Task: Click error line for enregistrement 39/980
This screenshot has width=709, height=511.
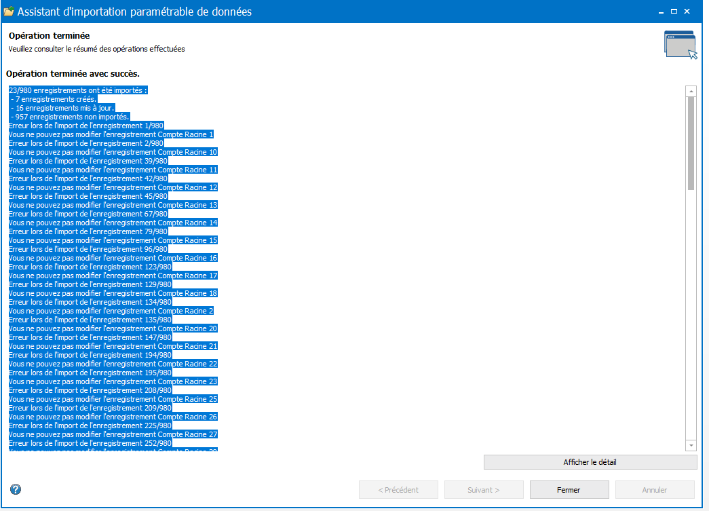Action: pyautogui.click(x=88, y=161)
